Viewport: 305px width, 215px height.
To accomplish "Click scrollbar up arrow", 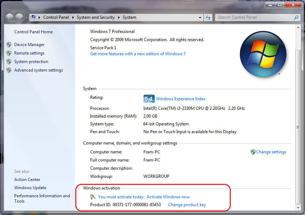I will pos(298,27).
